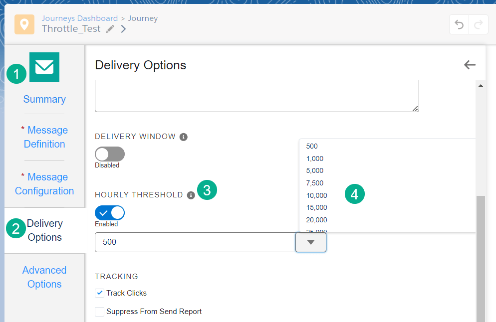496x322 pixels.
Task: Check Suppress From Send Report box
Action: pos(100,312)
